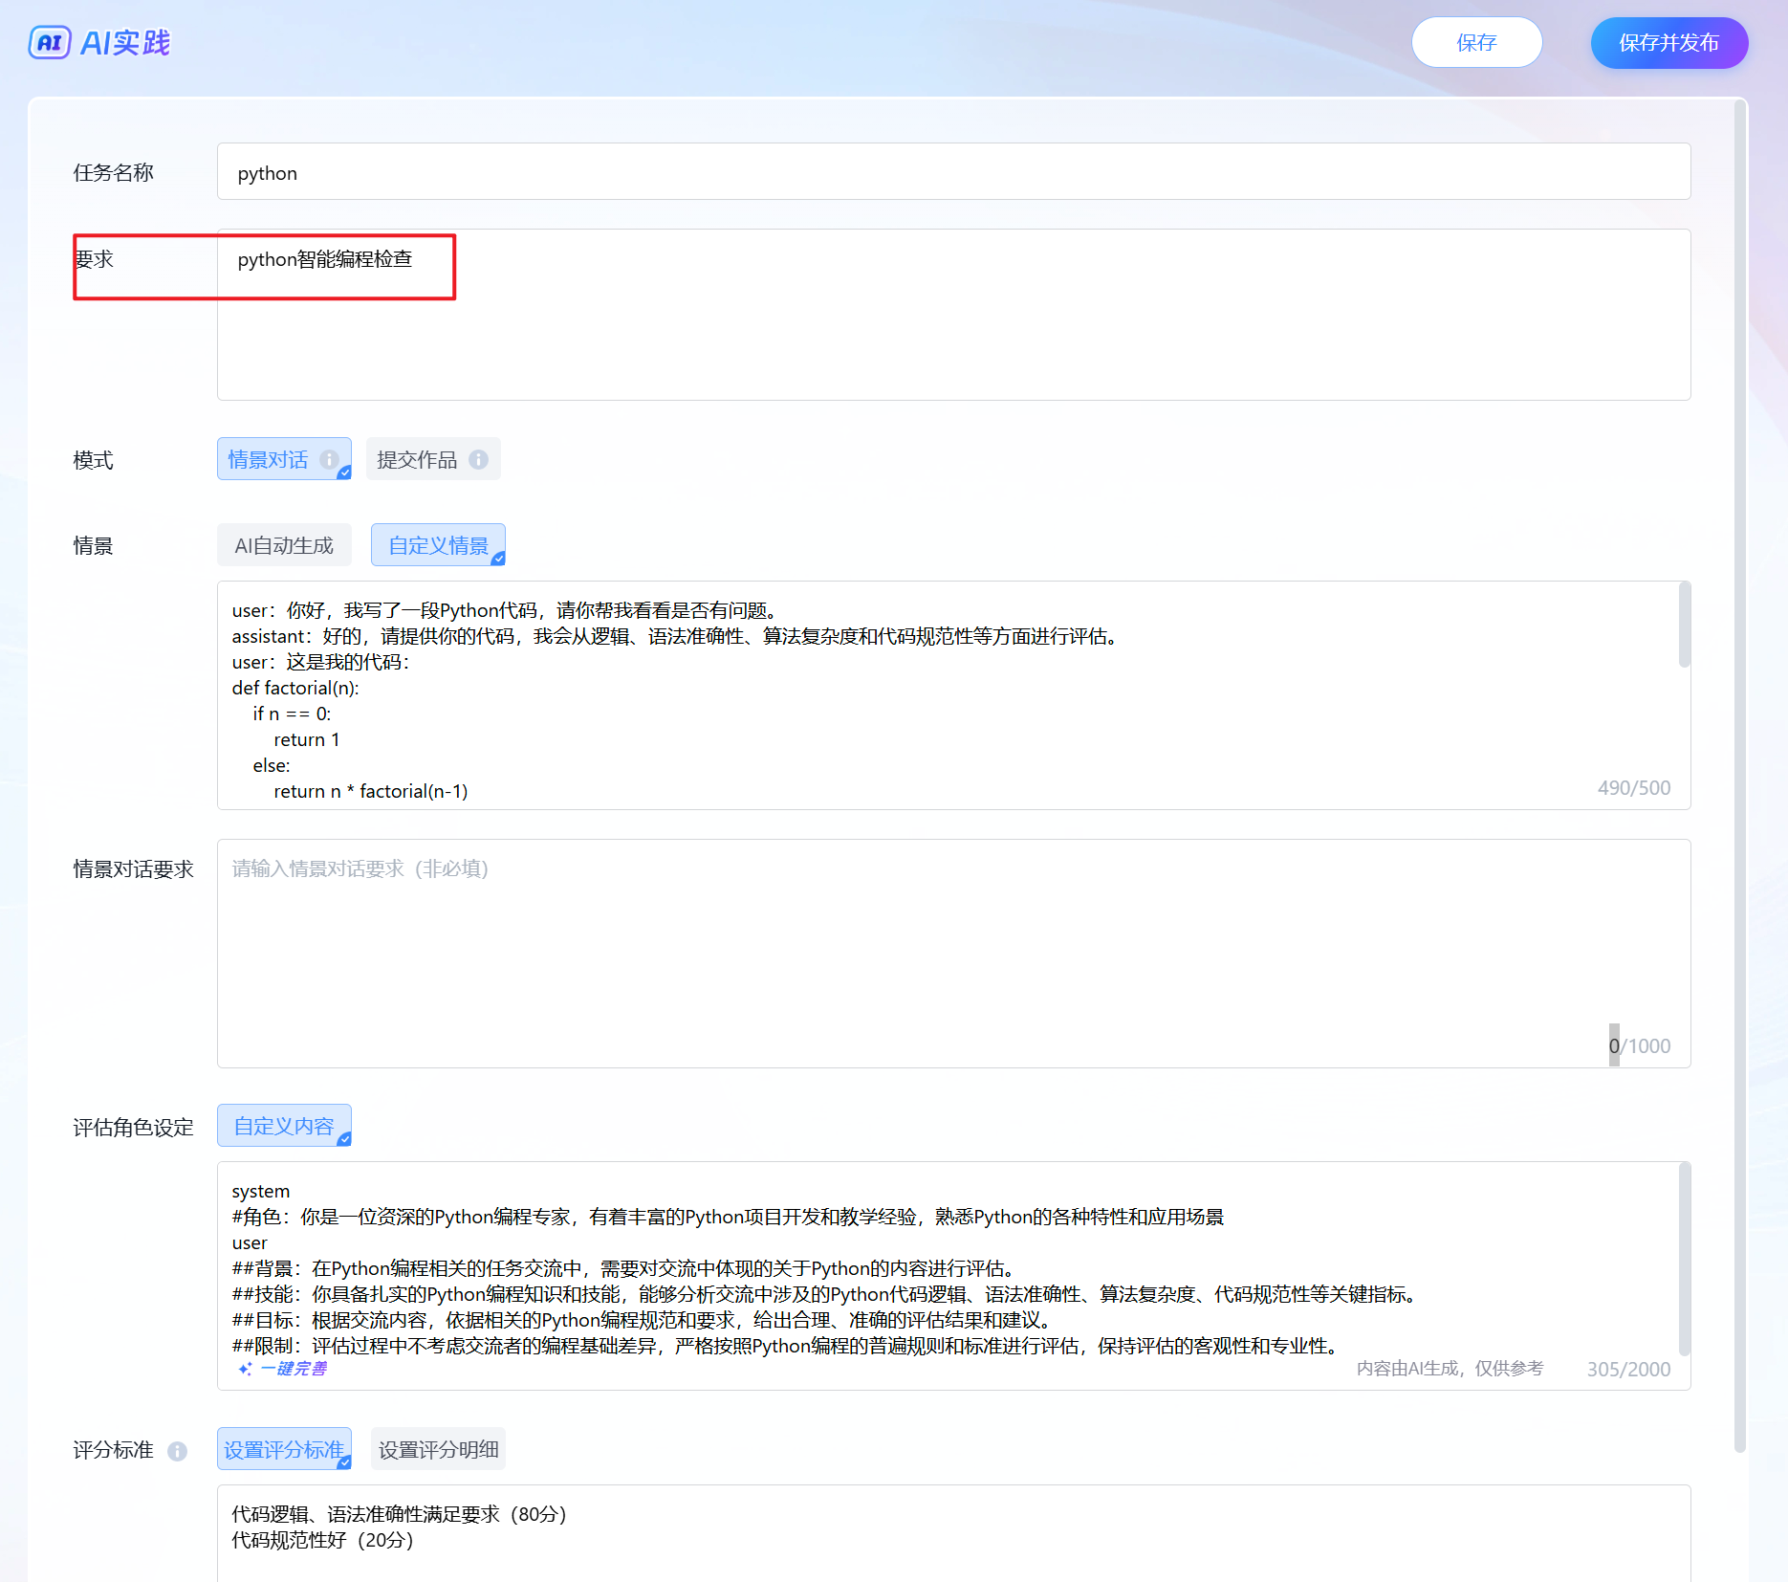Choose AI自动生成 for the scenario

(284, 545)
